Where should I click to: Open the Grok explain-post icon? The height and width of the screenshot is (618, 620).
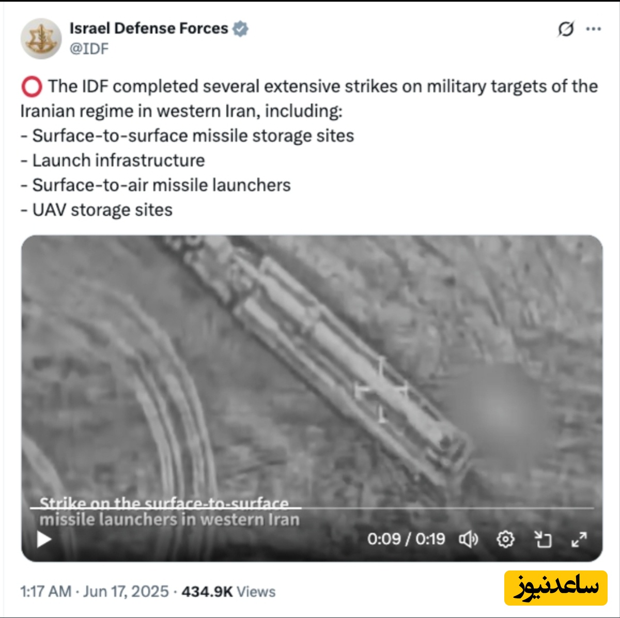point(565,29)
